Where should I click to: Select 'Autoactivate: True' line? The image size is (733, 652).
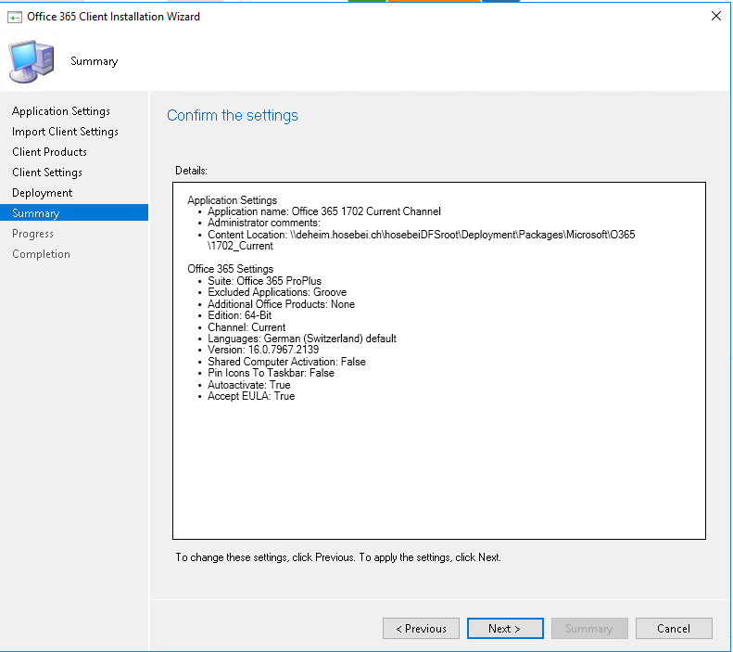click(248, 385)
